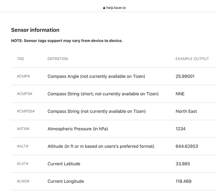Click the Sensor information heading

tap(35, 30)
